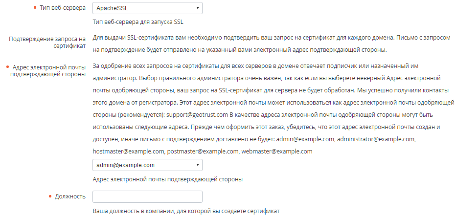The image size is (456, 218).
Task: Click the required marker beside Адрес электронной почты label
Action: tap(6, 66)
